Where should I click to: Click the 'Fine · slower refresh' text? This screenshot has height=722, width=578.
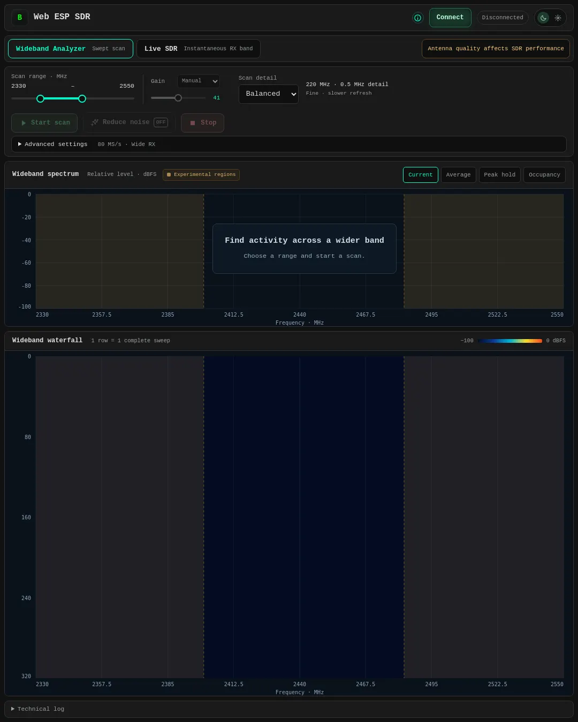339,93
